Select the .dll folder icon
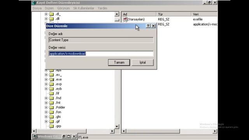 pyautogui.click(x=51, y=19)
